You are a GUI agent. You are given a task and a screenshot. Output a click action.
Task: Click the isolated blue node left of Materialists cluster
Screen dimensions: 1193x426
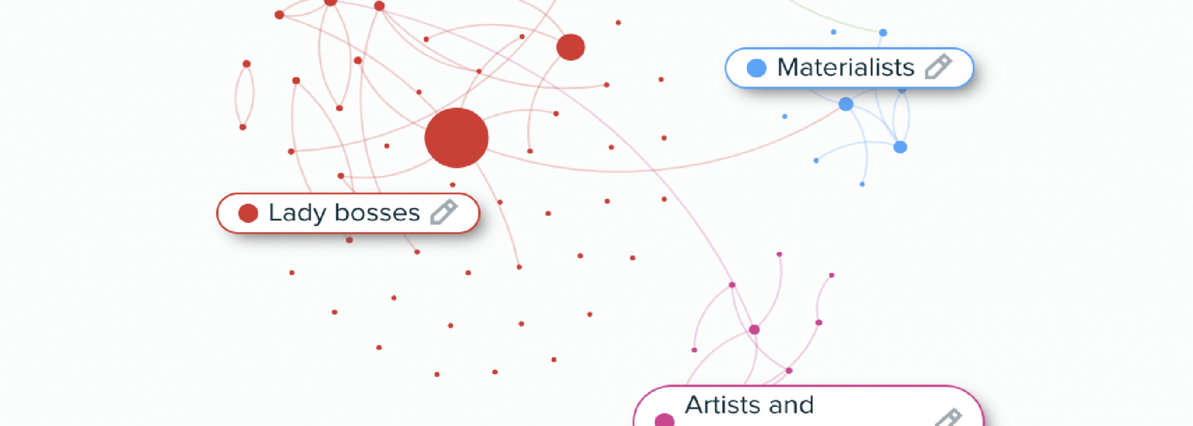coord(784,117)
